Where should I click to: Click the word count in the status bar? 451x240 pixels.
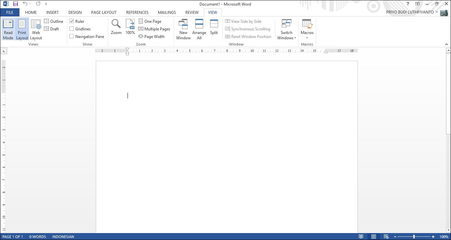[37, 236]
